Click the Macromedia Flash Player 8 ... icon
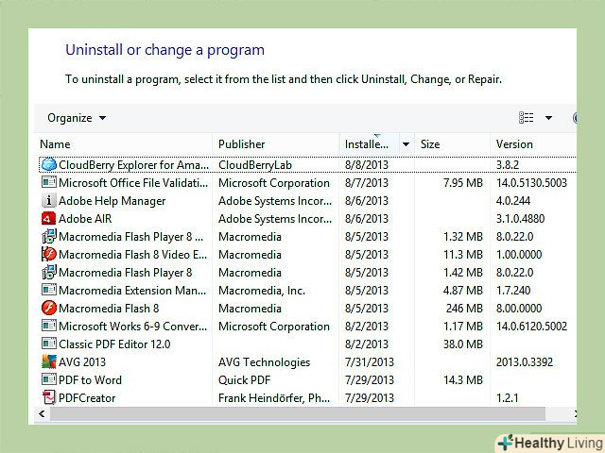The height and width of the screenshot is (453, 605). point(48,236)
